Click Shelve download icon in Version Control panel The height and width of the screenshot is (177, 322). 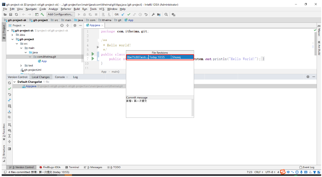click(10, 112)
